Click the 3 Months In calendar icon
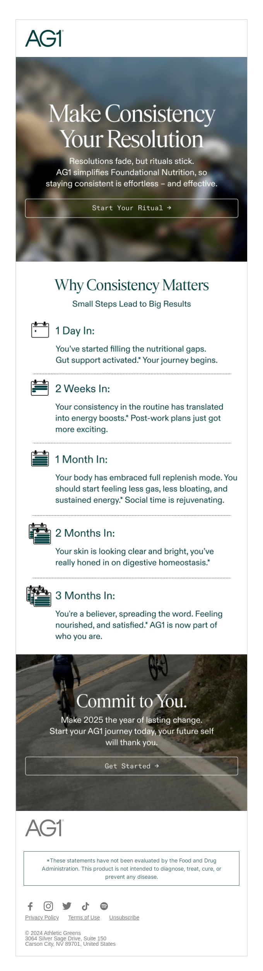 pos(39,596)
